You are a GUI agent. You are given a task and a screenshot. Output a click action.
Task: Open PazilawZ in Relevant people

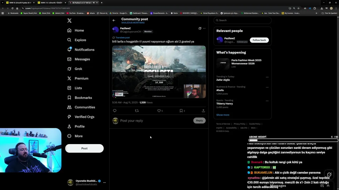pos(230,38)
